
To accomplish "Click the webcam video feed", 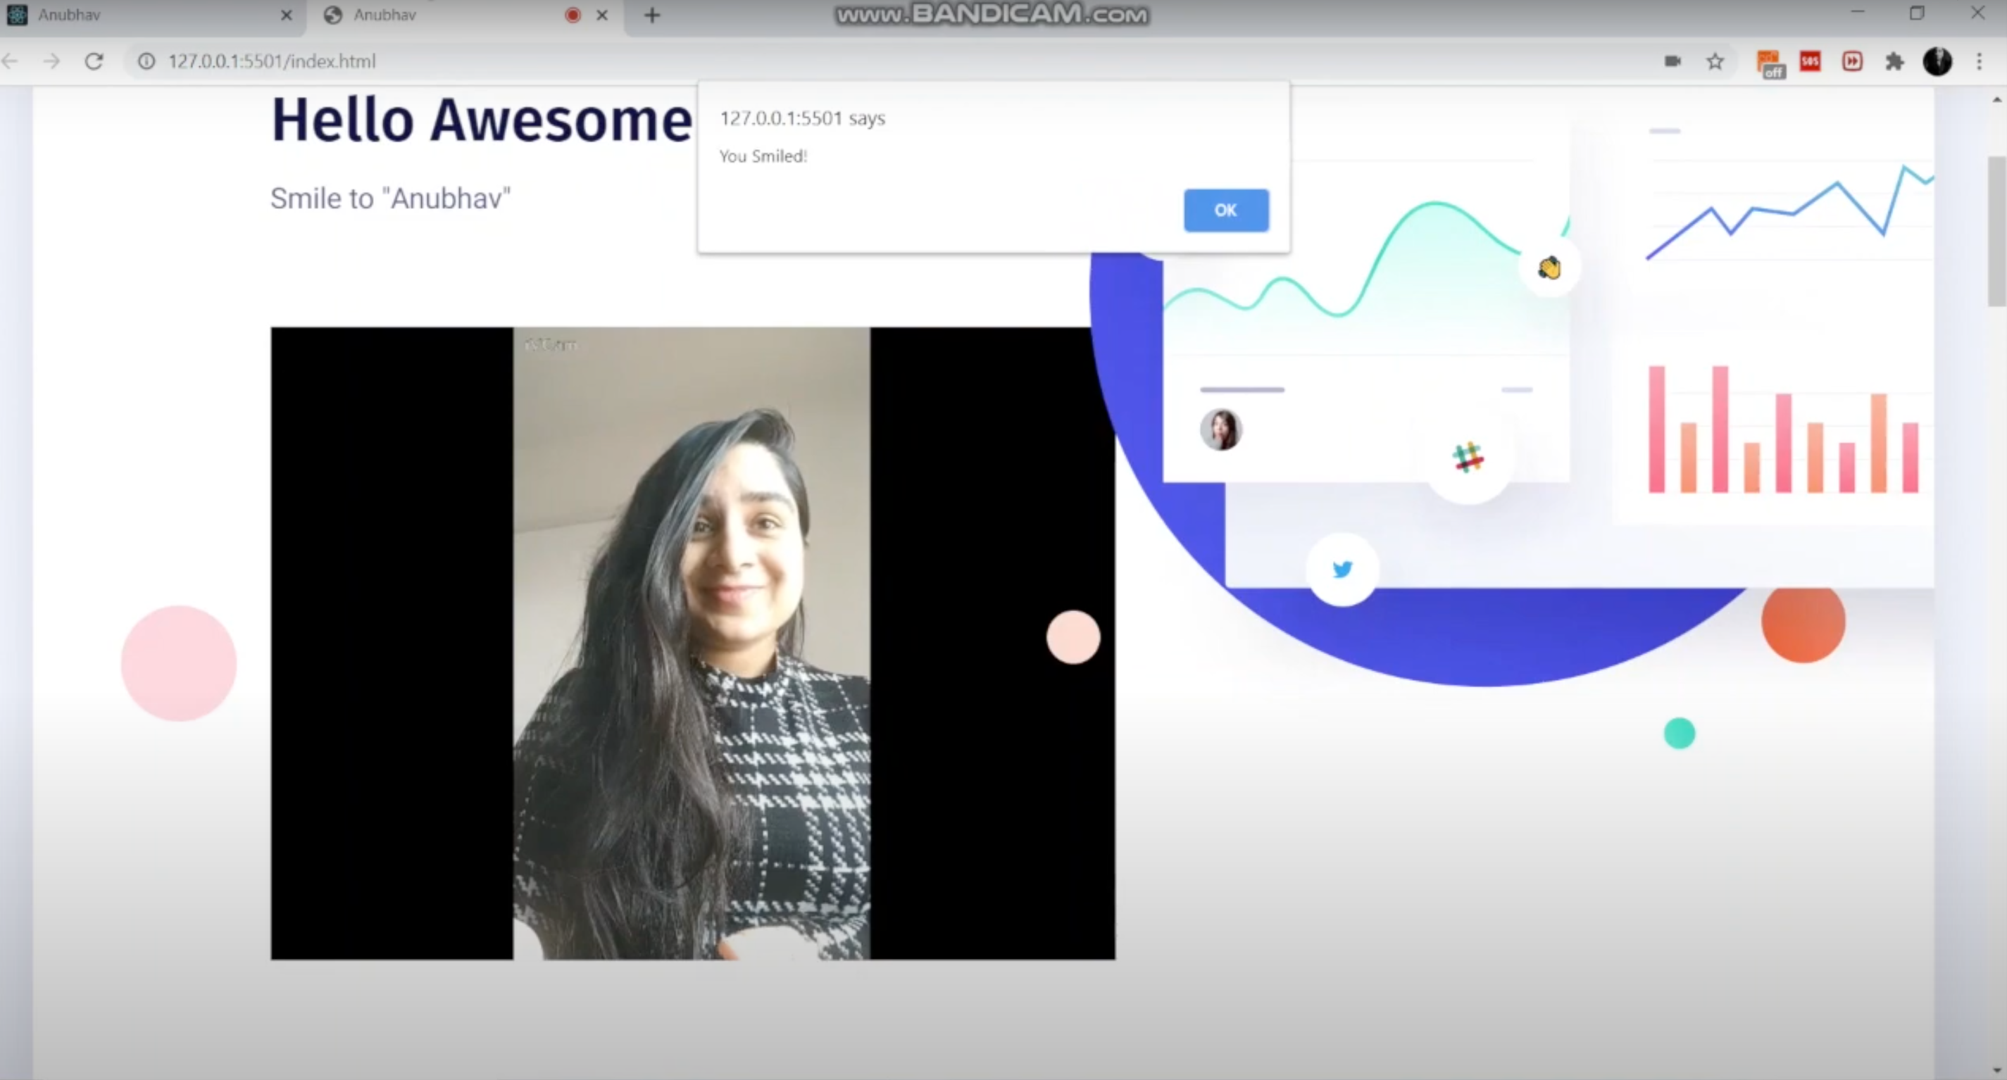I will [692, 642].
